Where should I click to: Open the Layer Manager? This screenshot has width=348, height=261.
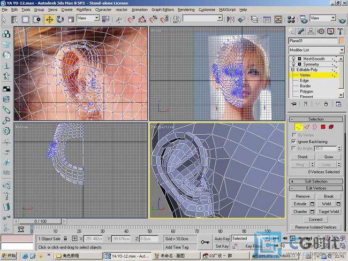(254, 19)
